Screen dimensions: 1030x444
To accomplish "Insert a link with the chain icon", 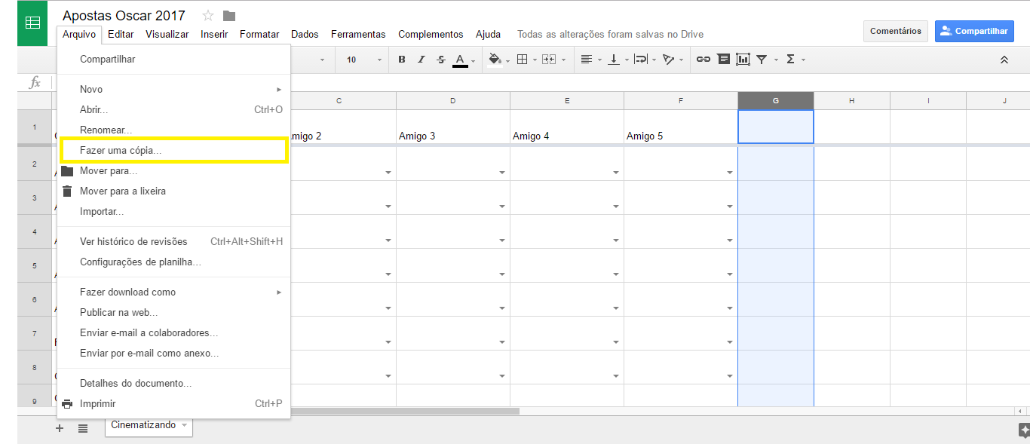I will 704,60.
